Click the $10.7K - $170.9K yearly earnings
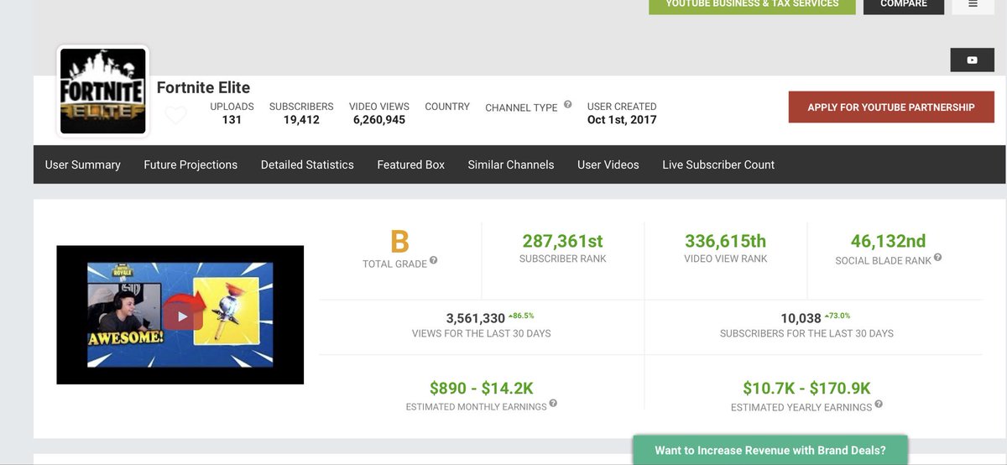Viewport: 1007px width, 465px height. [x=807, y=388]
